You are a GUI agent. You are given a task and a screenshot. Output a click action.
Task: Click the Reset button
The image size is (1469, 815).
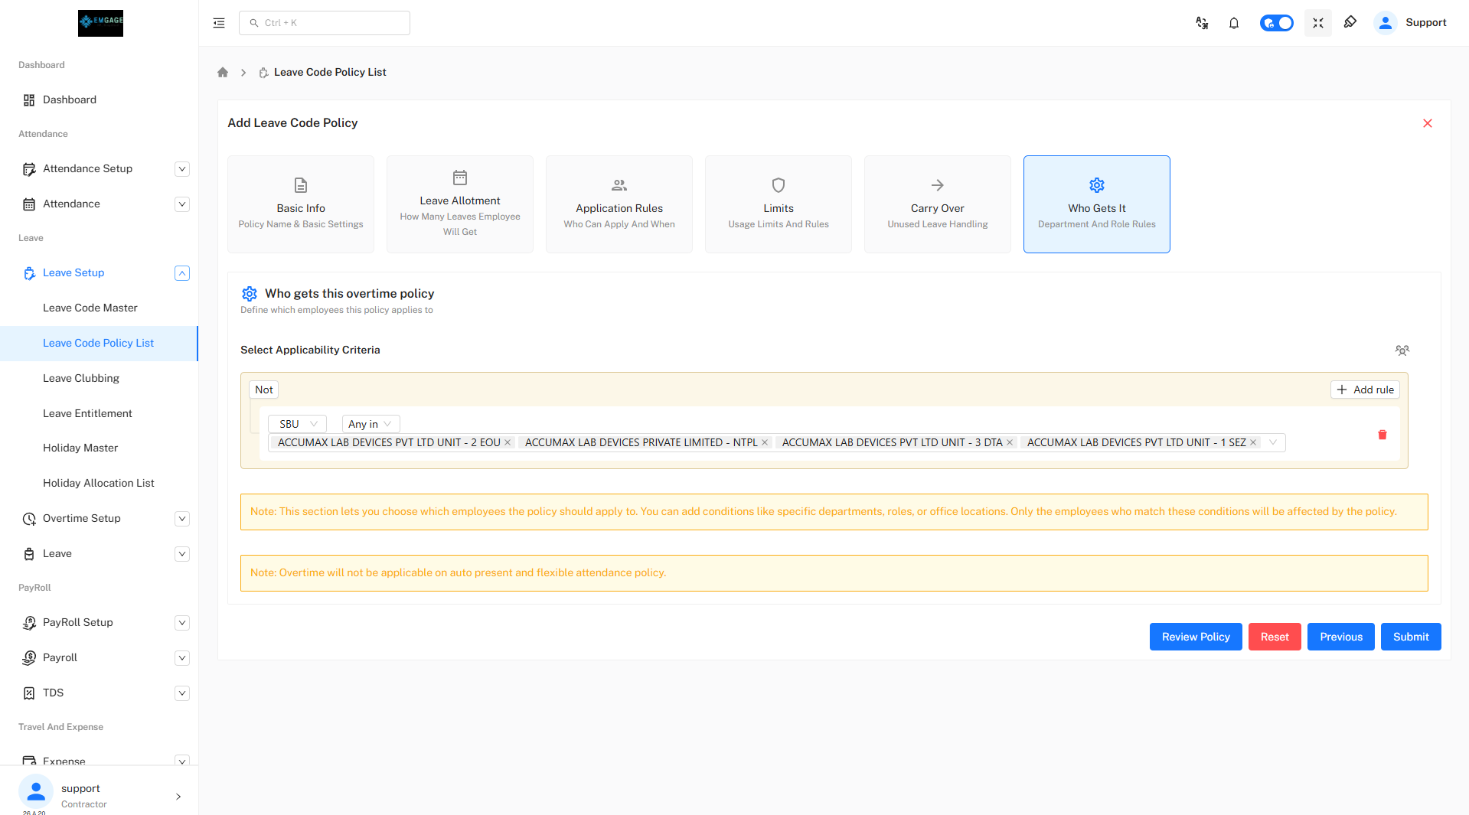[1275, 637]
